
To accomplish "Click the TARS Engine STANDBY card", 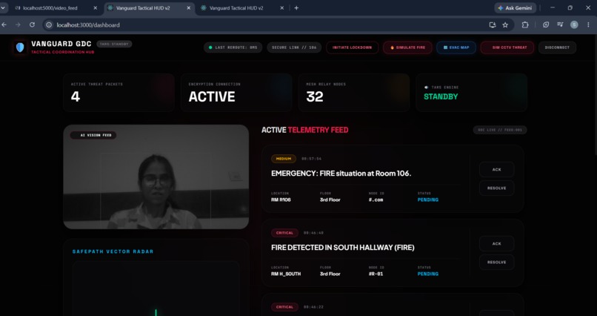I will [x=472, y=92].
